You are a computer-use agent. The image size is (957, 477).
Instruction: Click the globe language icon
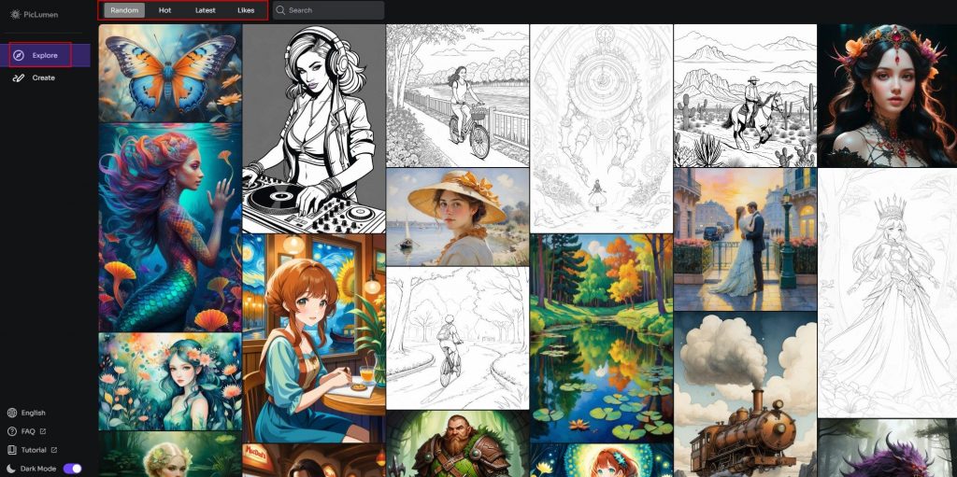11,413
